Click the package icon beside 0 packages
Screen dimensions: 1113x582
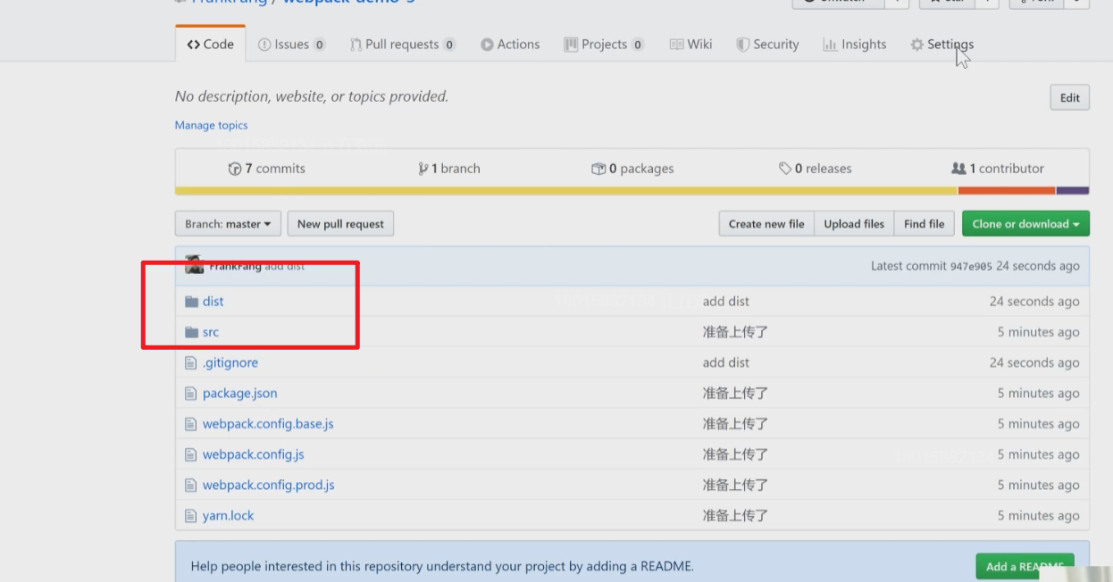pyautogui.click(x=598, y=169)
